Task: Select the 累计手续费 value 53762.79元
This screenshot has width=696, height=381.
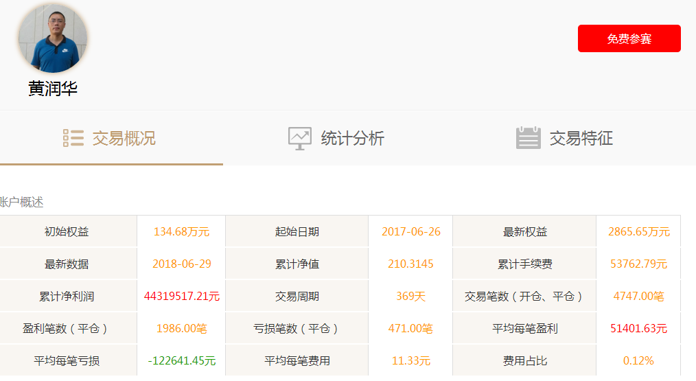Action: tap(638, 264)
